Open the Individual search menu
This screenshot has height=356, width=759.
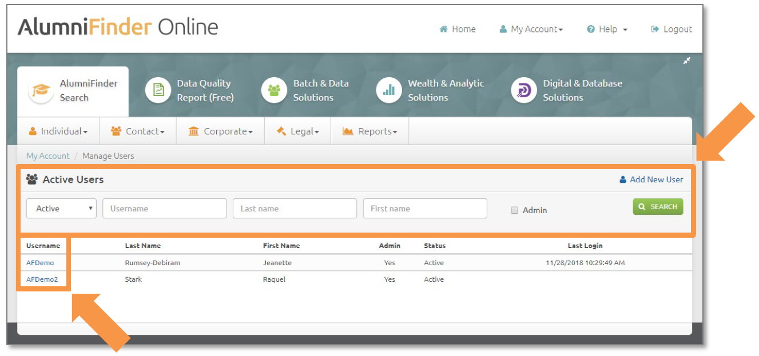pyautogui.click(x=58, y=131)
